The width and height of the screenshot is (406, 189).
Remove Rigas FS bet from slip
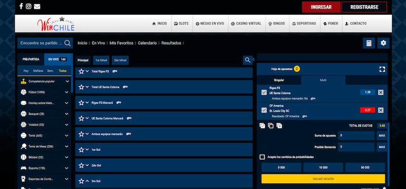coord(381,92)
